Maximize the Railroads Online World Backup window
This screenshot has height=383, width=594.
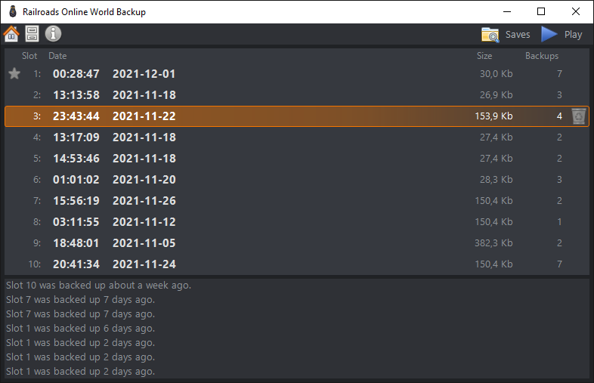[541, 12]
